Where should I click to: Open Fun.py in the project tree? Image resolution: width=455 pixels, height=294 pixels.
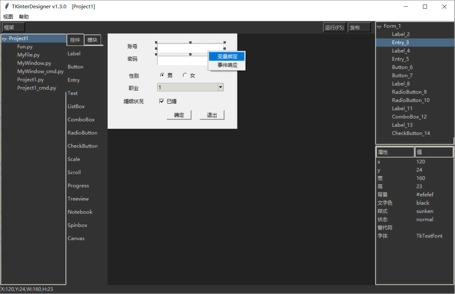(25, 47)
